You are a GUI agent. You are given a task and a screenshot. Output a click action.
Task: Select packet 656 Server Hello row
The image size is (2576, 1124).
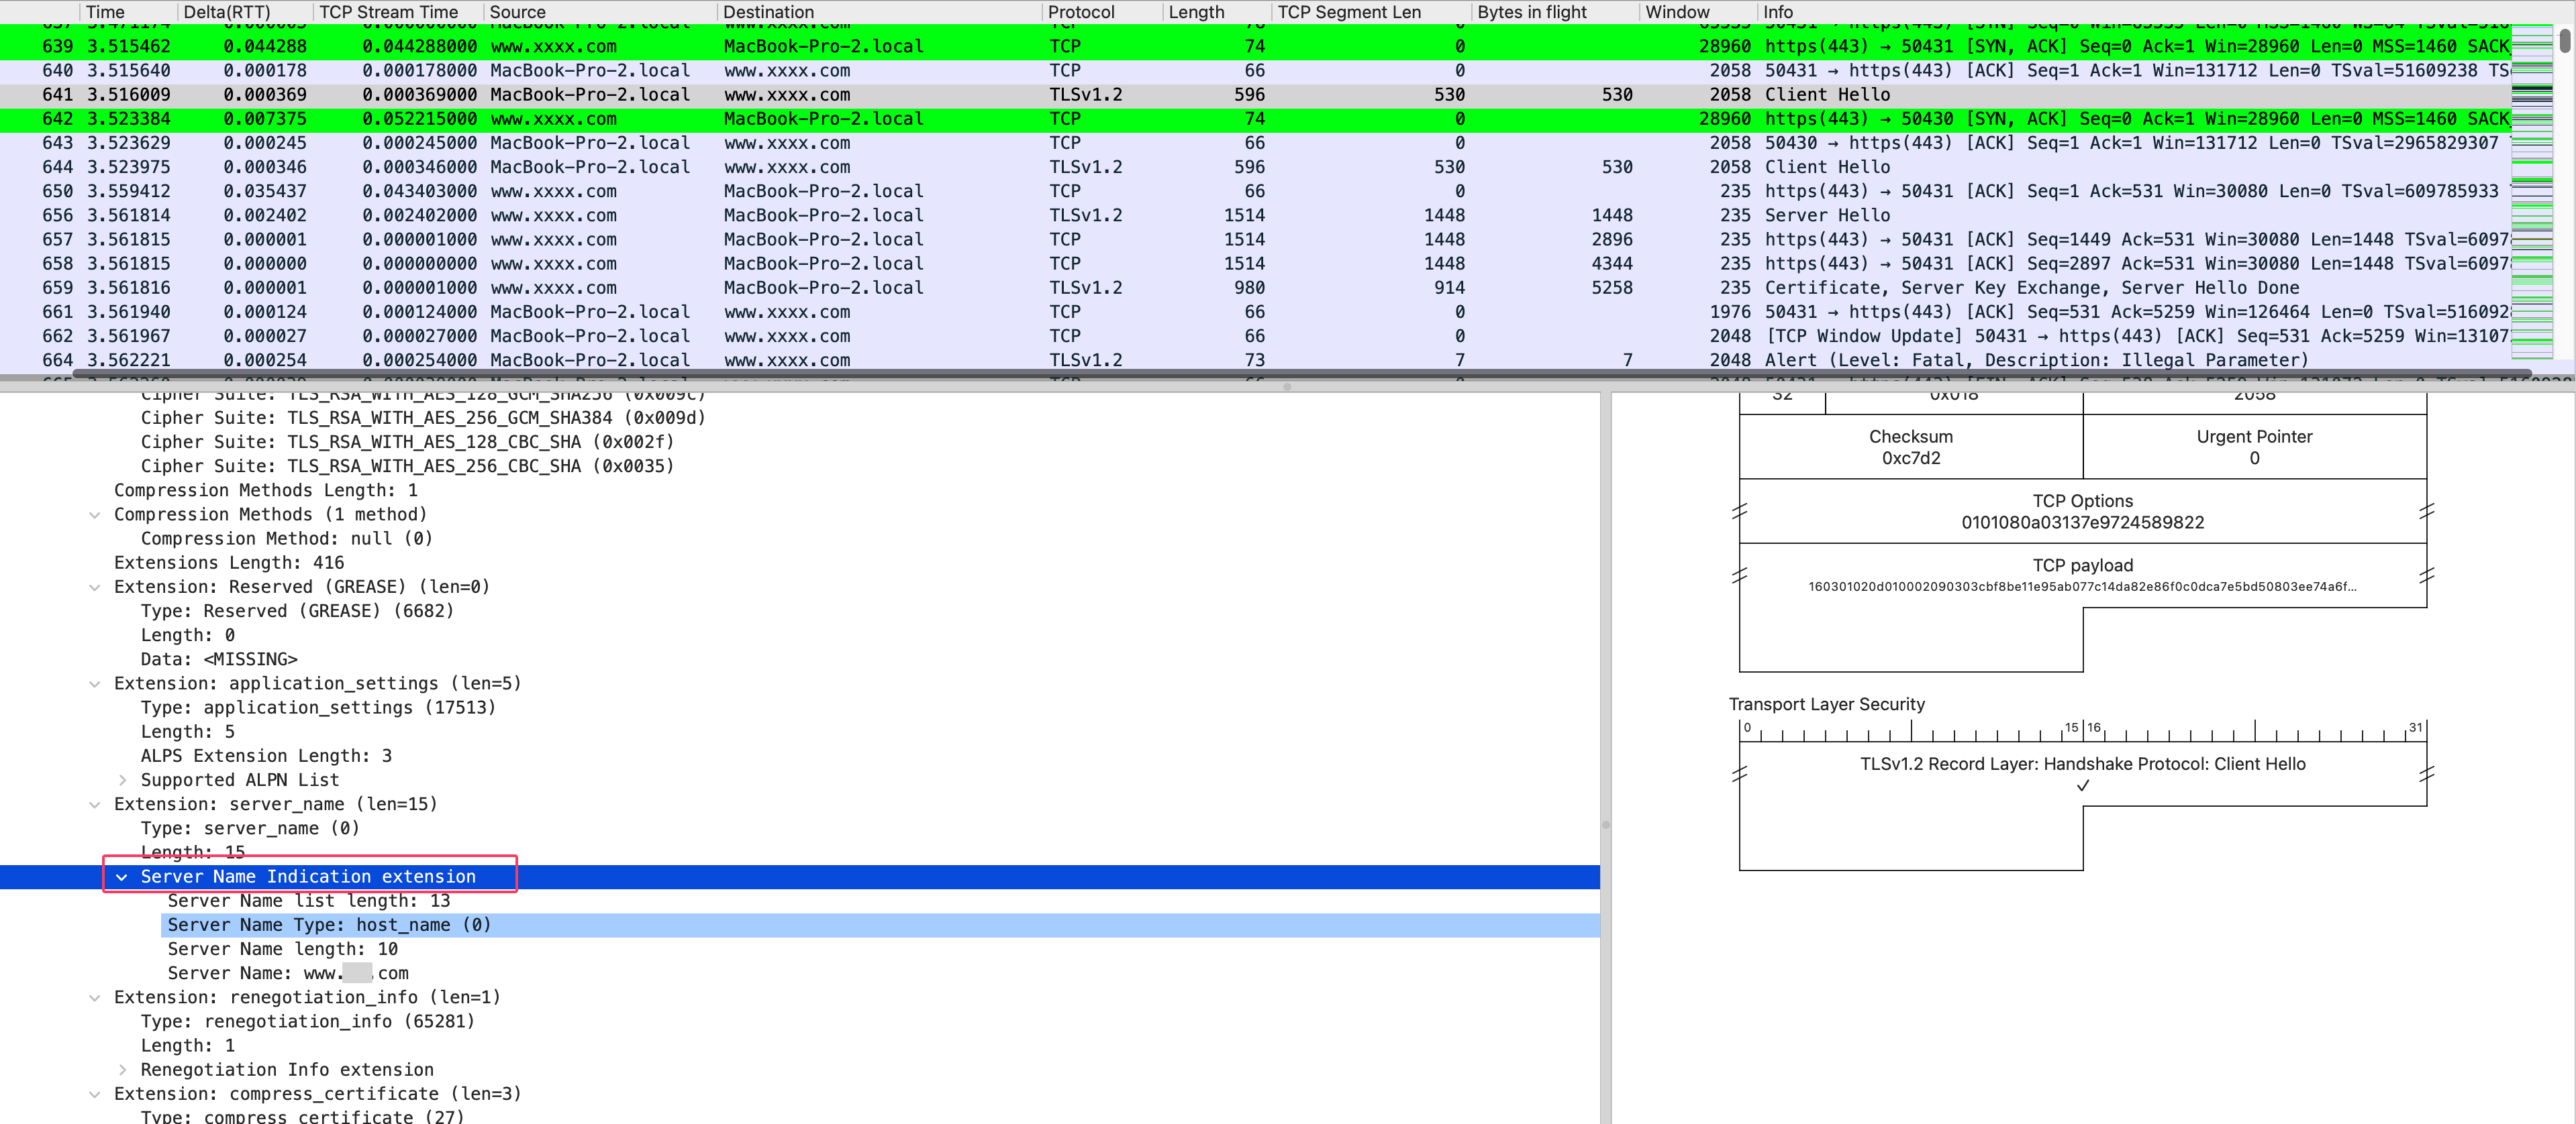coord(1000,216)
